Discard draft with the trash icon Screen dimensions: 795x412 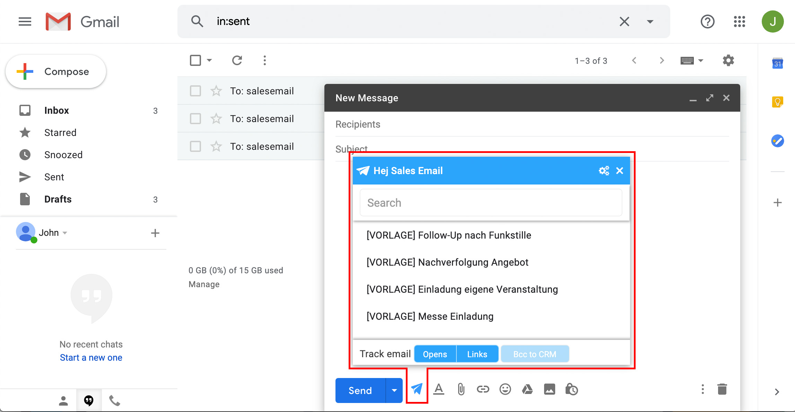click(722, 389)
